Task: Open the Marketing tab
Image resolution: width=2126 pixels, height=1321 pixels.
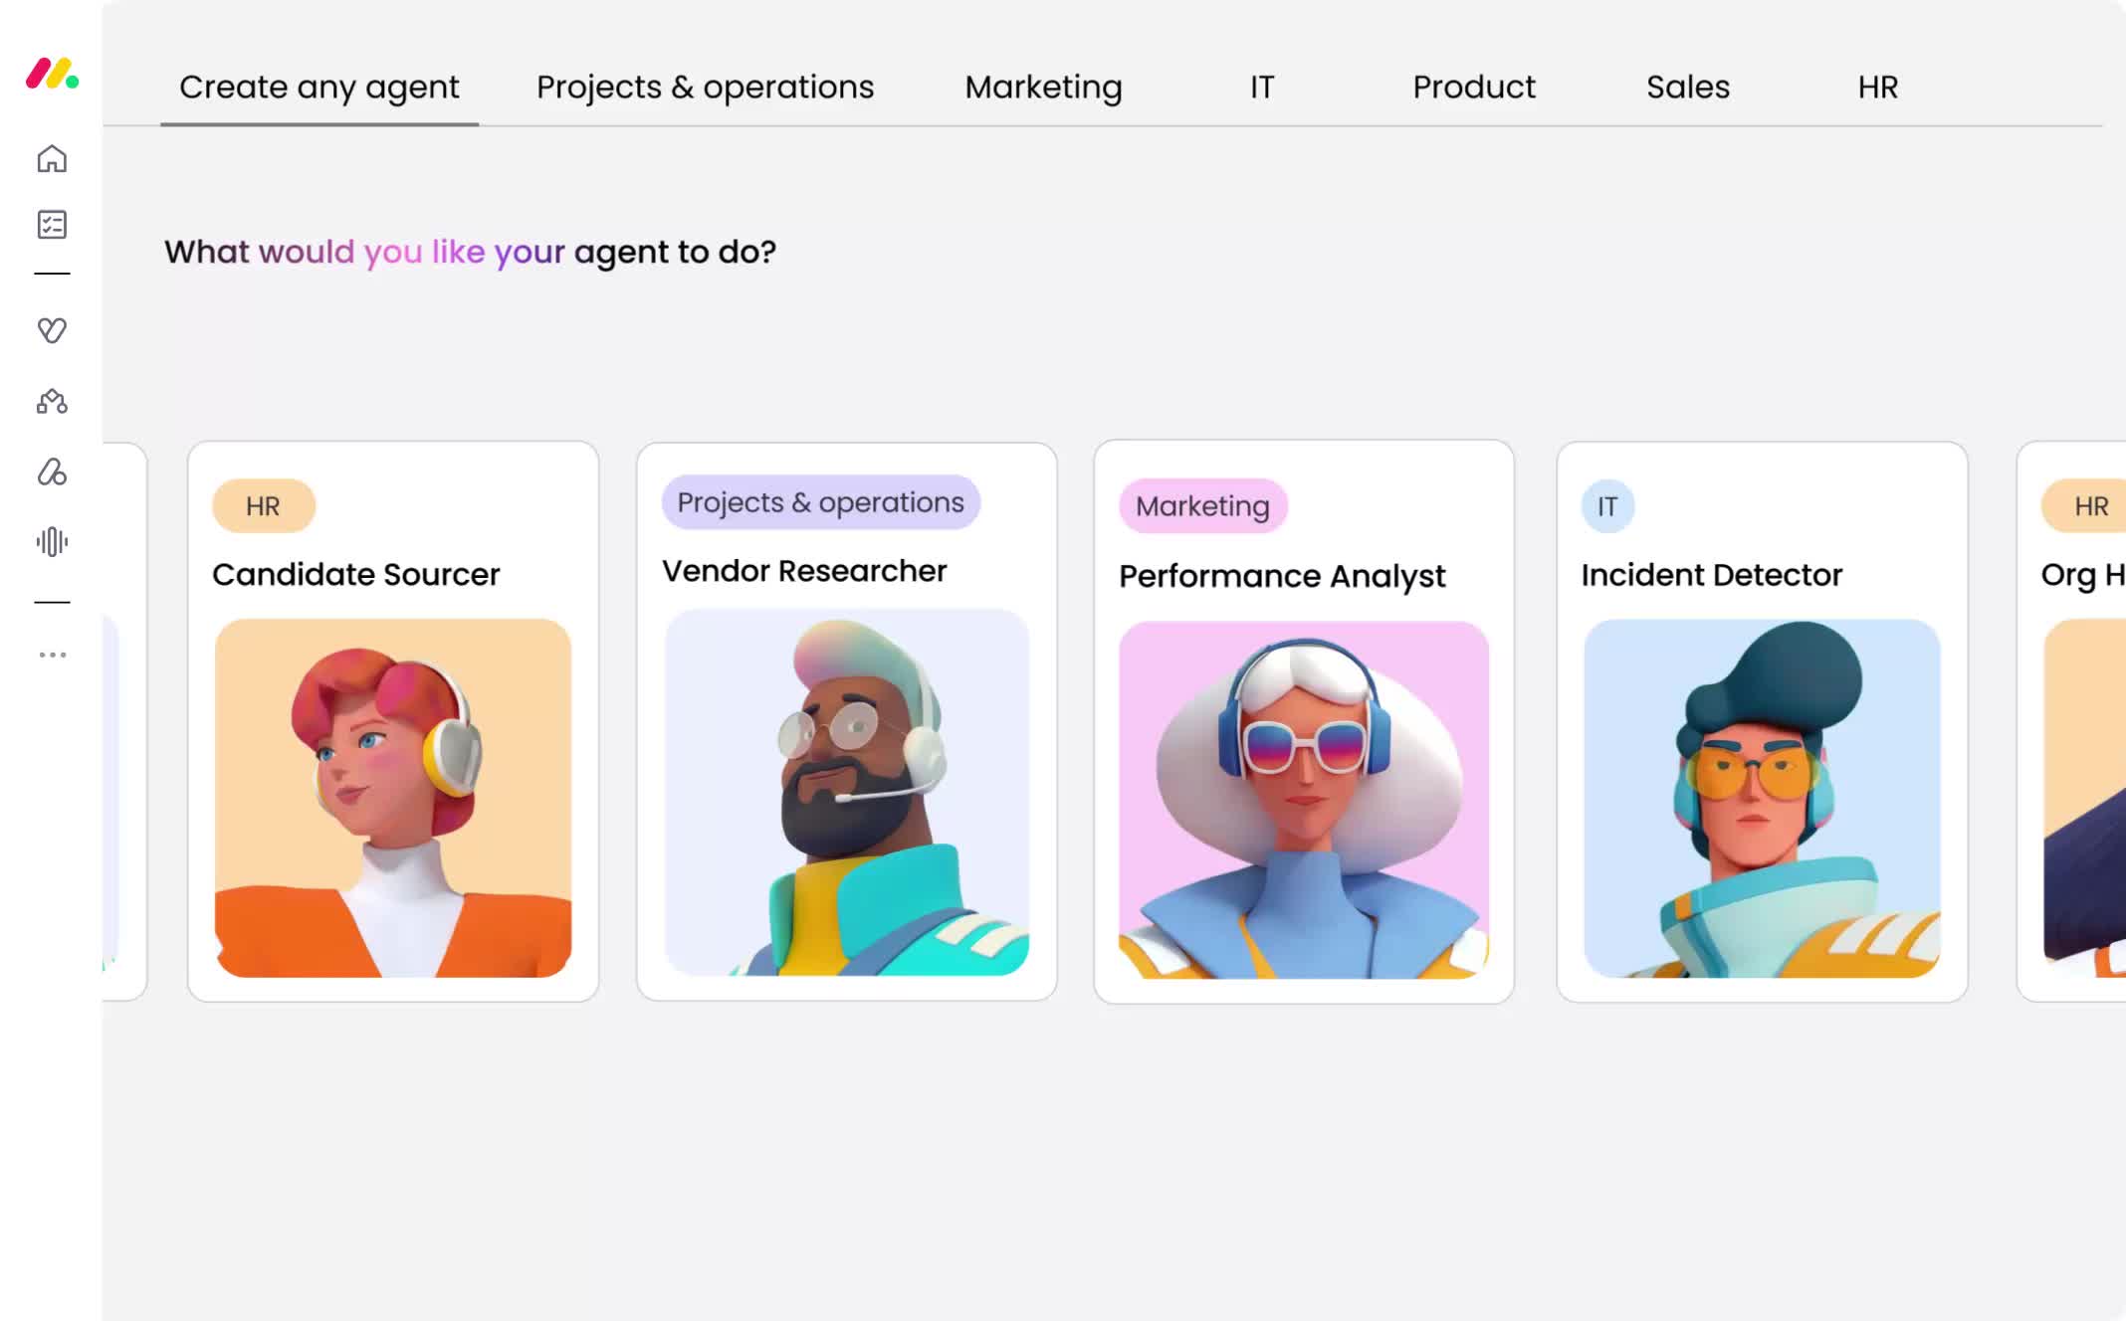Action: point(1043,88)
